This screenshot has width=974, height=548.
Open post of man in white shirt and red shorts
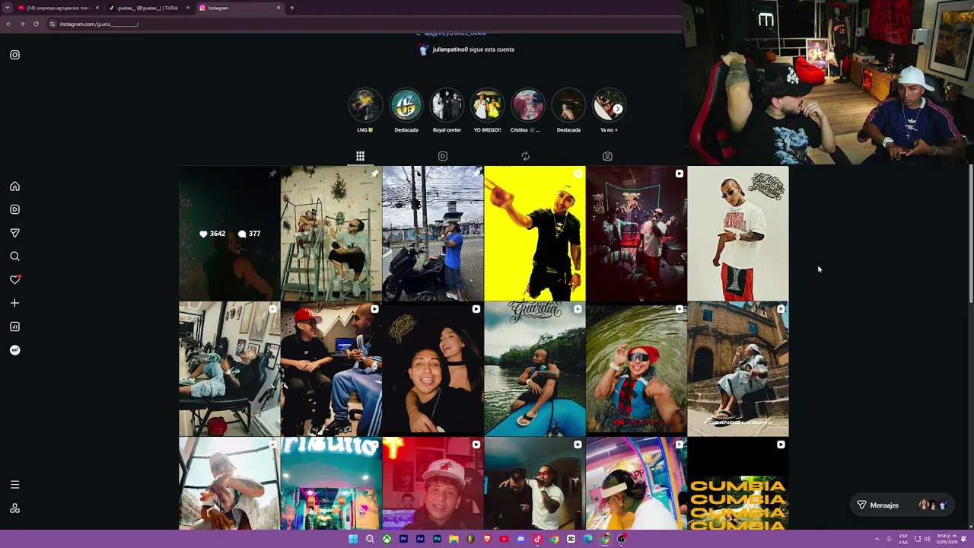738,234
